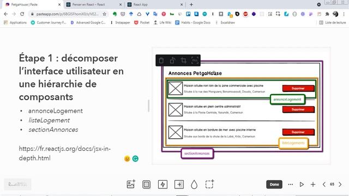Select the 'PetgaHouse | Paste' tab

(33, 4)
